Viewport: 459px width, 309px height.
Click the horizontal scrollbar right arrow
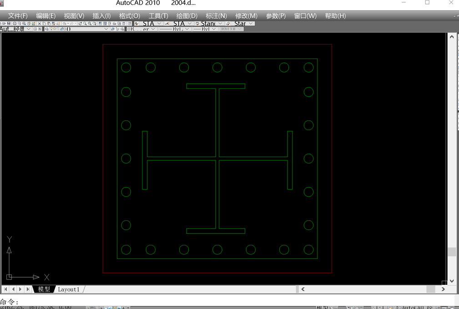(x=443, y=289)
